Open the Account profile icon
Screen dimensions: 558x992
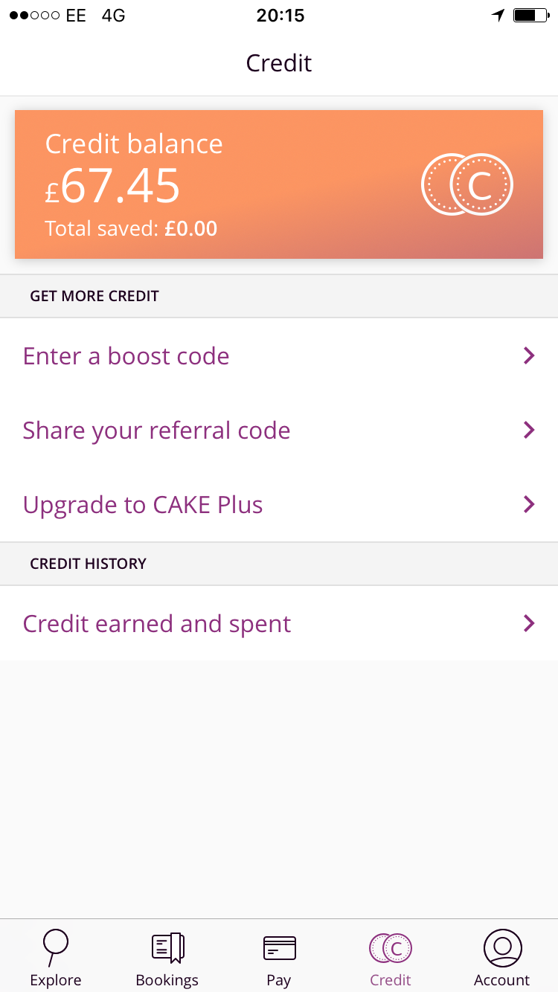tap(502, 947)
